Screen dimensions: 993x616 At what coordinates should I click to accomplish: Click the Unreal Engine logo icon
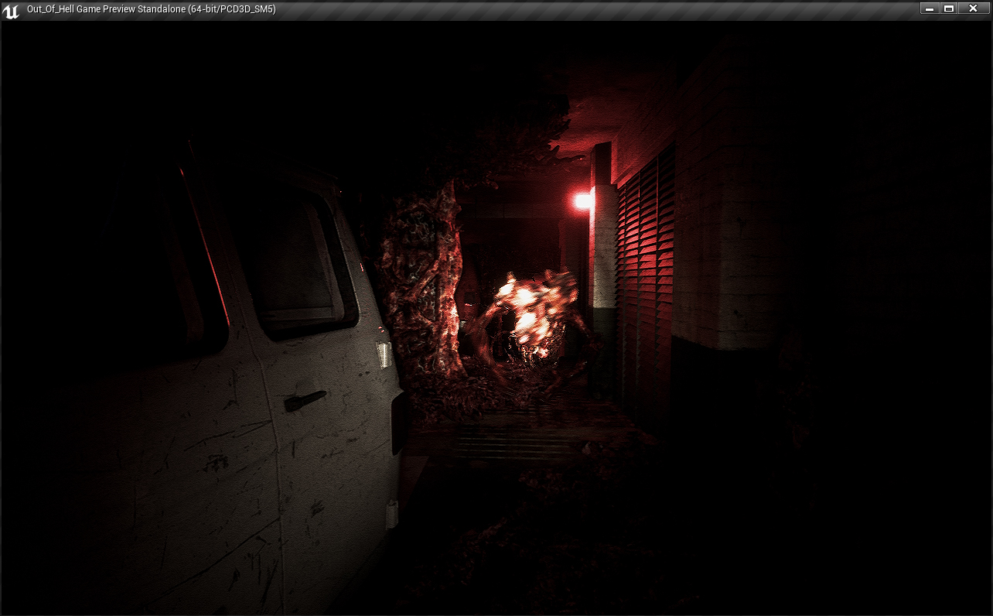(x=11, y=10)
